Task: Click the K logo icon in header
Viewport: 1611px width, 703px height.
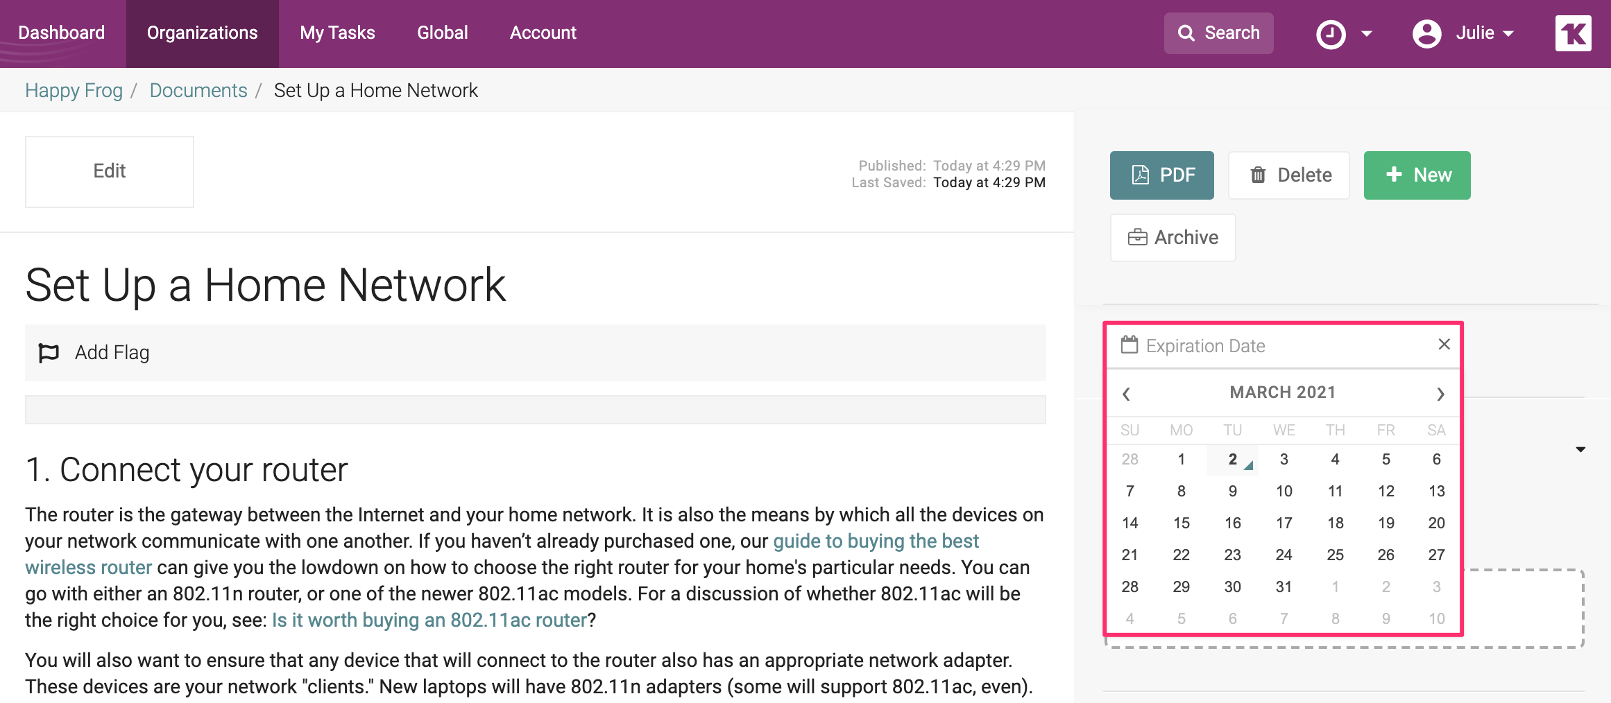Action: [1573, 33]
